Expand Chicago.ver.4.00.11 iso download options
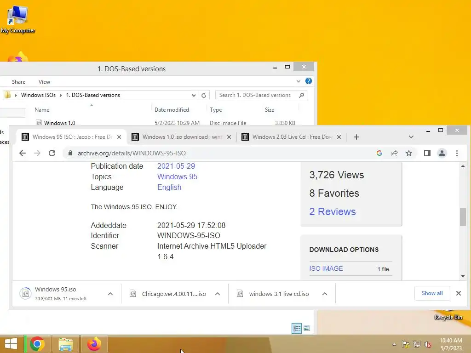The width and height of the screenshot is (471, 353). coord(218,294)
